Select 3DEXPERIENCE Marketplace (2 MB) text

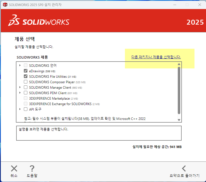tap(53, 99)
